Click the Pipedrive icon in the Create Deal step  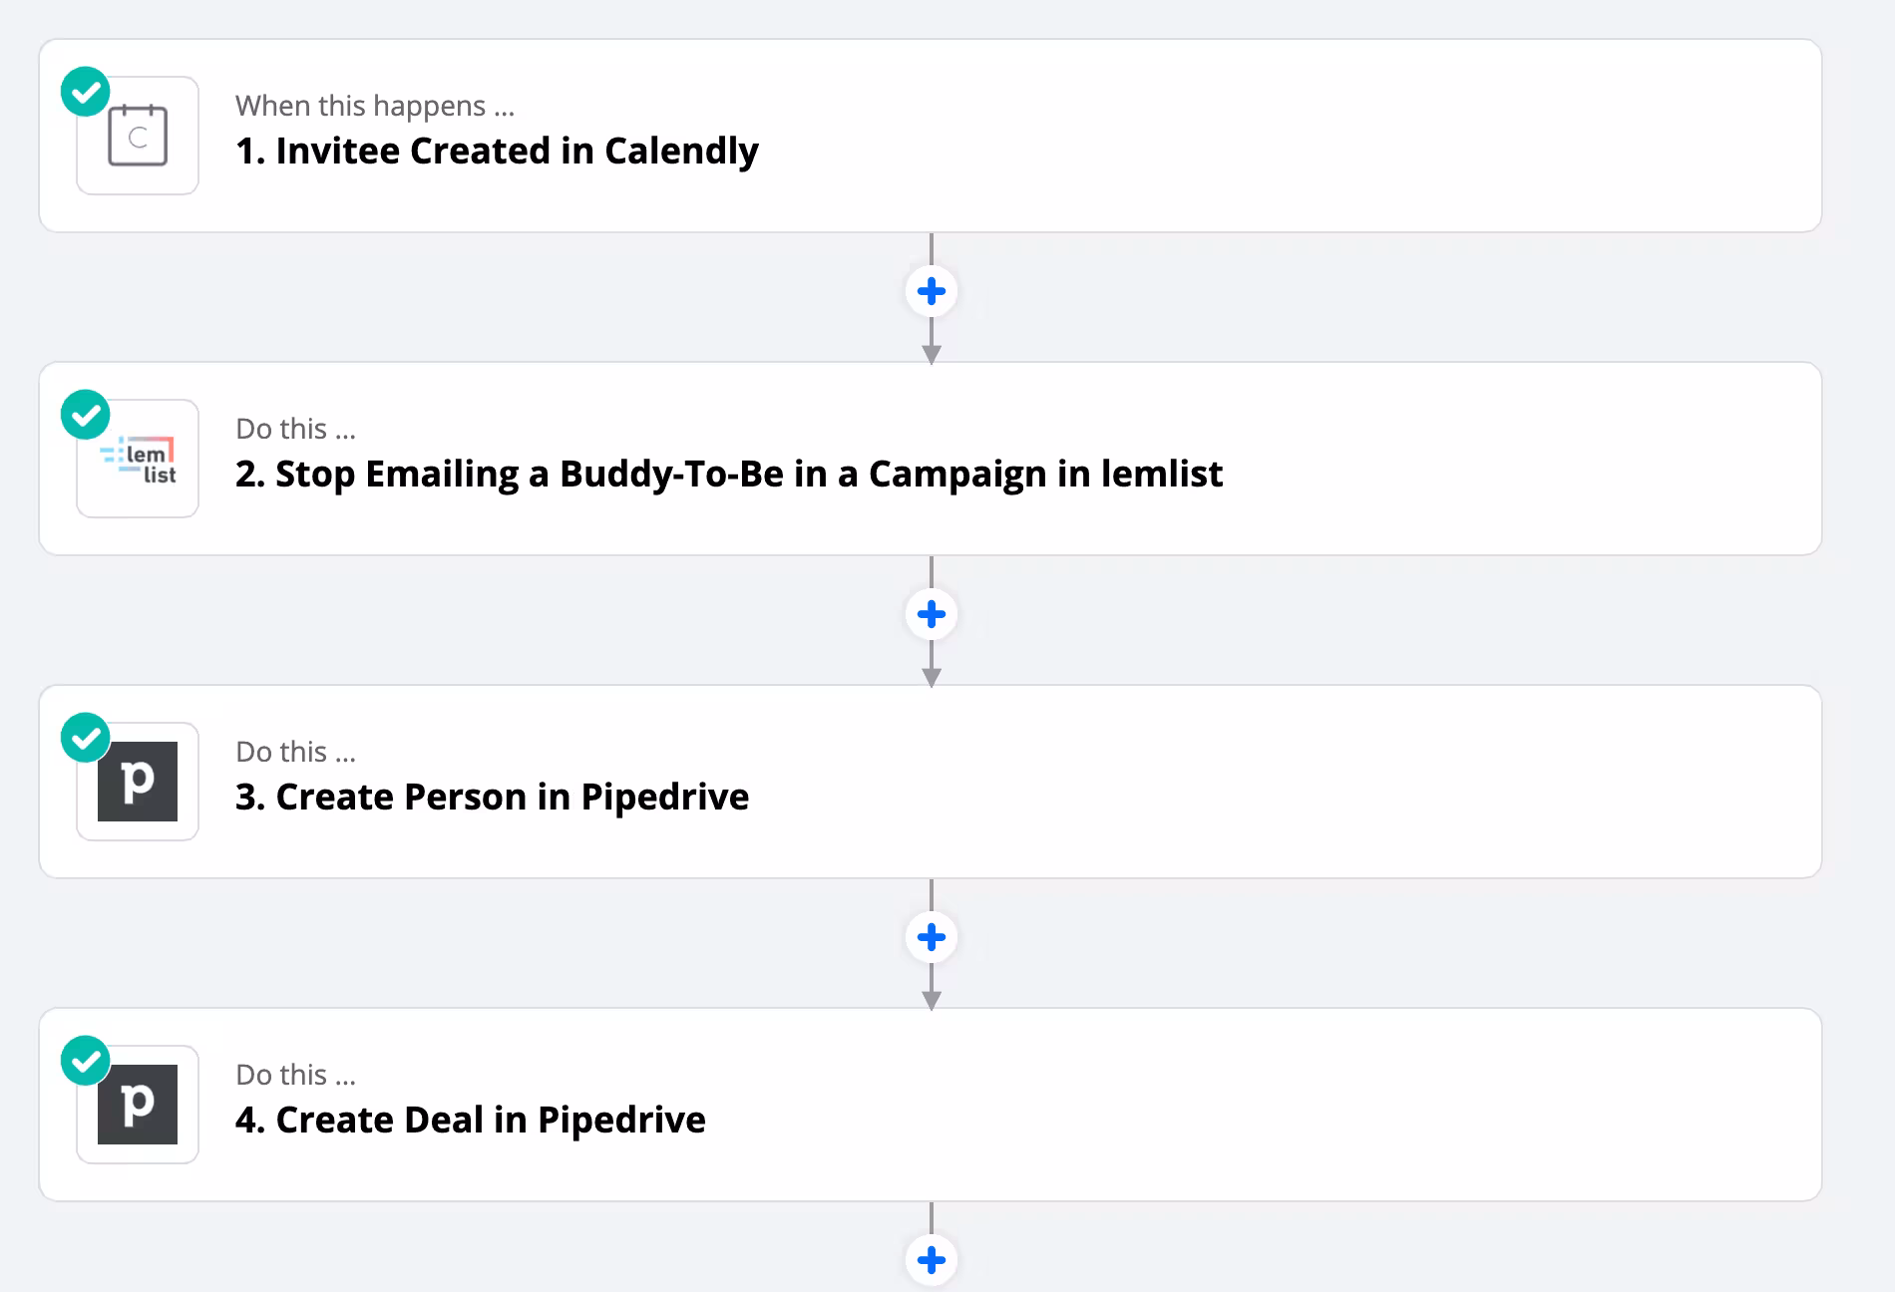[138, 1105]
